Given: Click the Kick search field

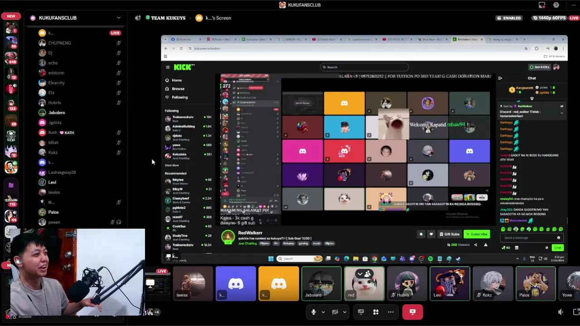Looking at the screenshot, I should (x=364, y=67).
